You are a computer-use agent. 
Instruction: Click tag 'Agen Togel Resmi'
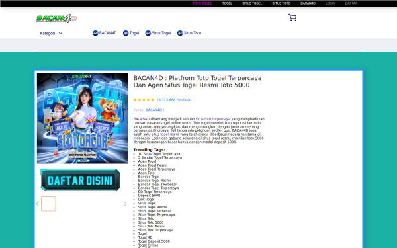pyautogui.click(x=153, y=165)
